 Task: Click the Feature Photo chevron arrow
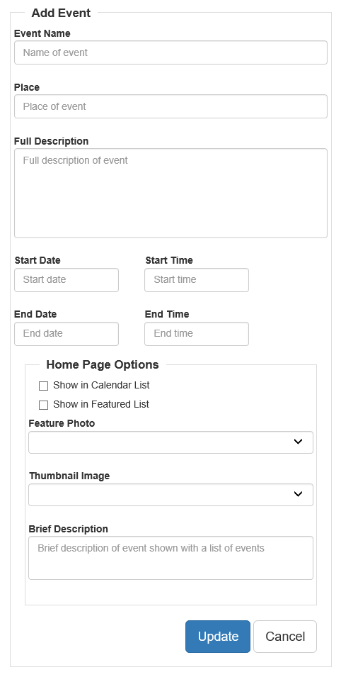coord(298,442)
